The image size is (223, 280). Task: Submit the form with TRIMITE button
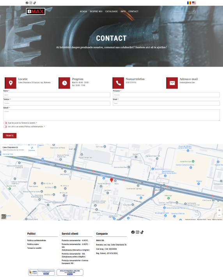10,136
